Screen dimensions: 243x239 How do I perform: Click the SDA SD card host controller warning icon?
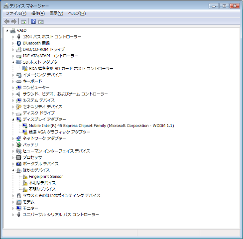click(x=25, y=68)
